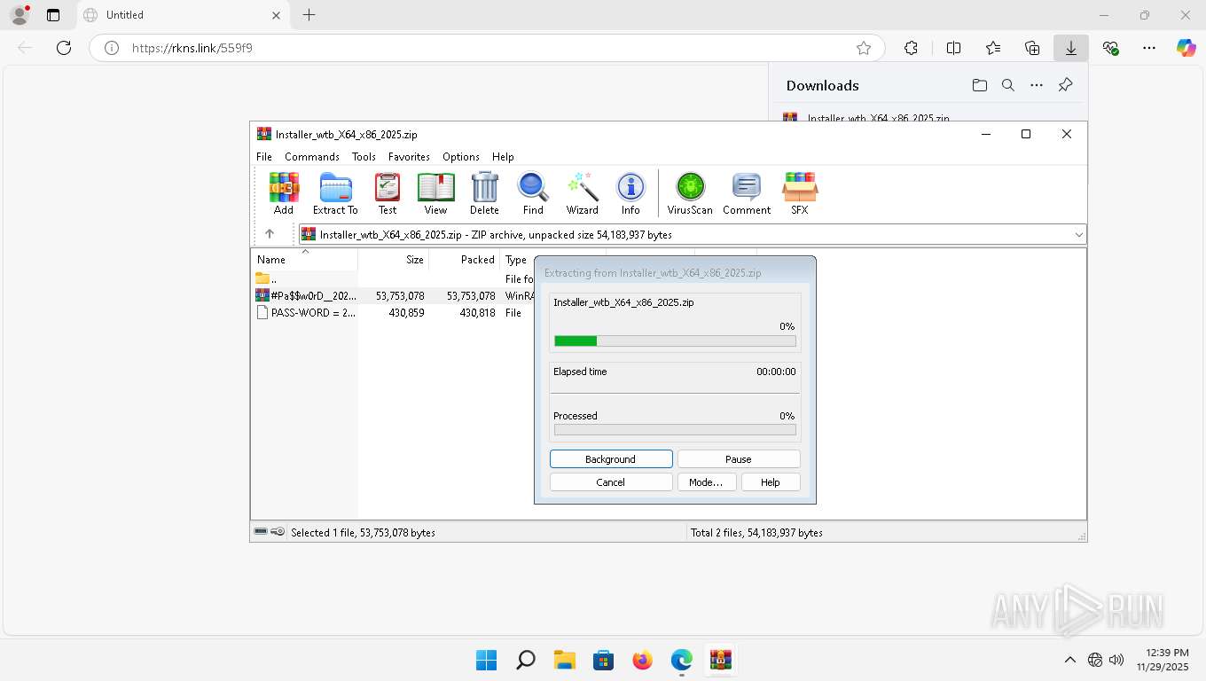Sort by the Name column header
Image resolution: width=1206 pixels, height=681 pixels.
pos(305,260)
